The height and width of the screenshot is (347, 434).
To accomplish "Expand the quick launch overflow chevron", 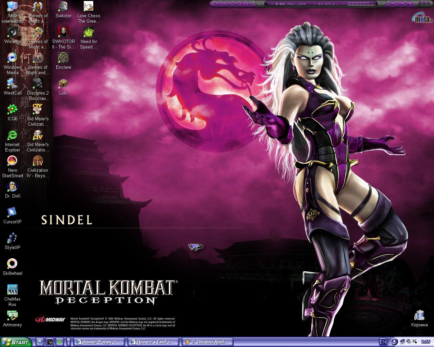I will [68, 340].
